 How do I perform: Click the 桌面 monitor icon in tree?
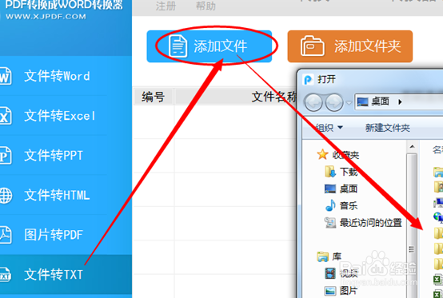(x=330, y=189)
